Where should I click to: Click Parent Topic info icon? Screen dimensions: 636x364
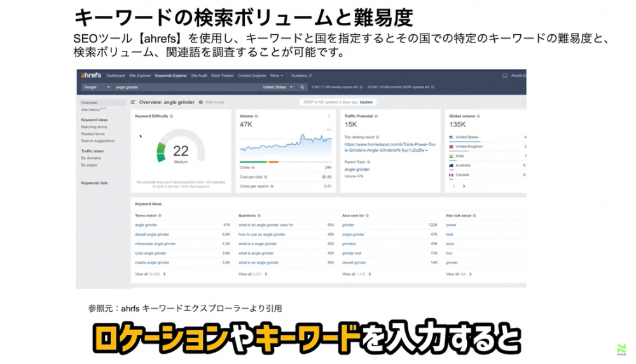[369, 162]
